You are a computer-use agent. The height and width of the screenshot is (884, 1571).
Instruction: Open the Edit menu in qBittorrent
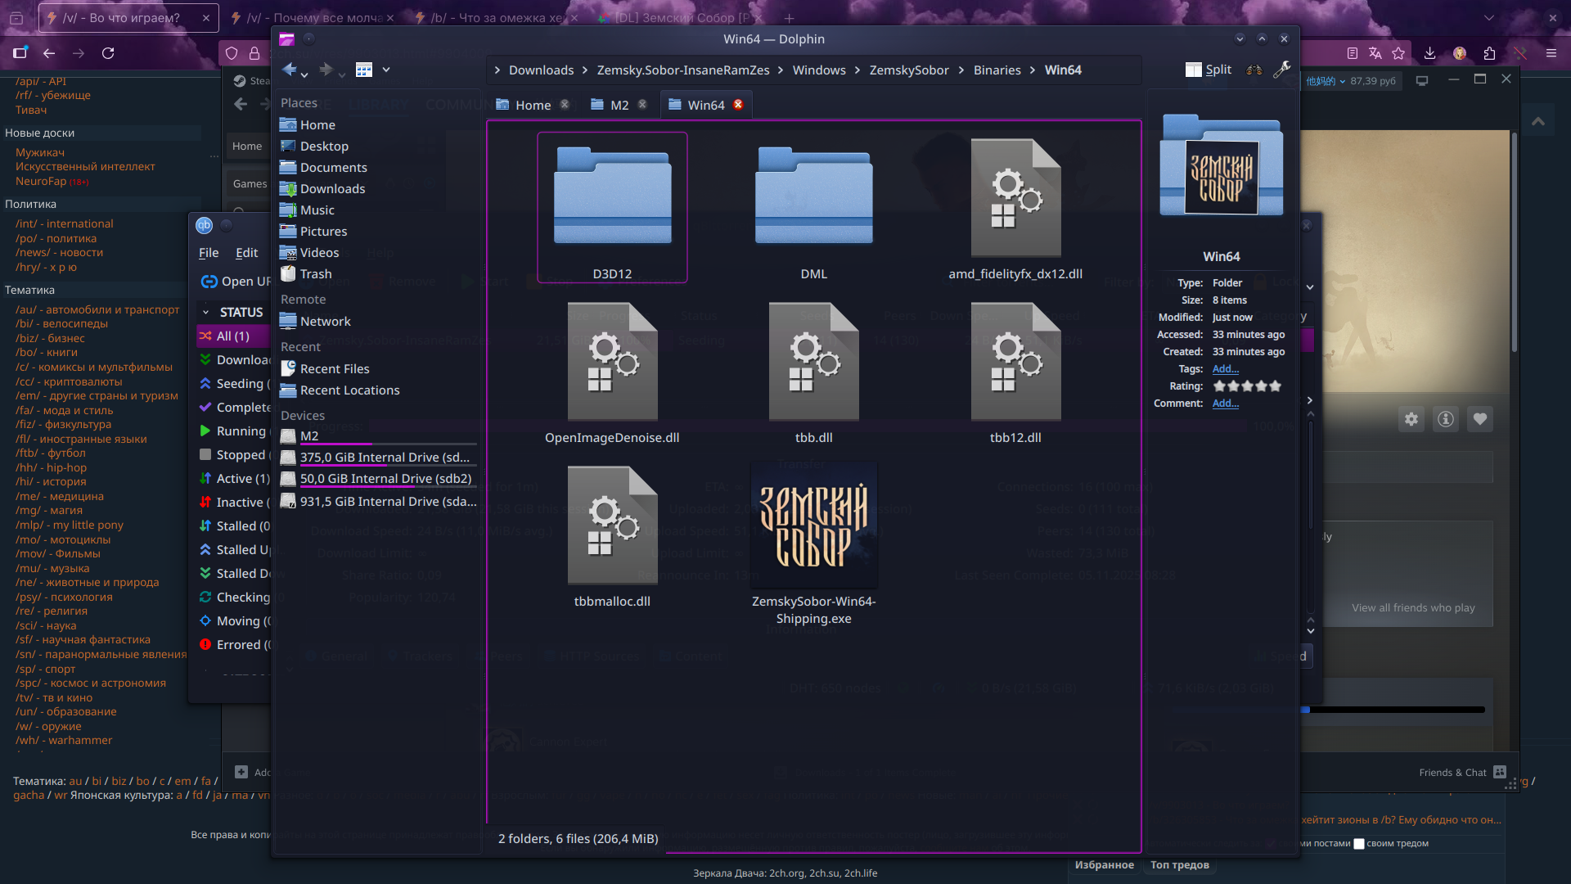(x=246, y=254)
